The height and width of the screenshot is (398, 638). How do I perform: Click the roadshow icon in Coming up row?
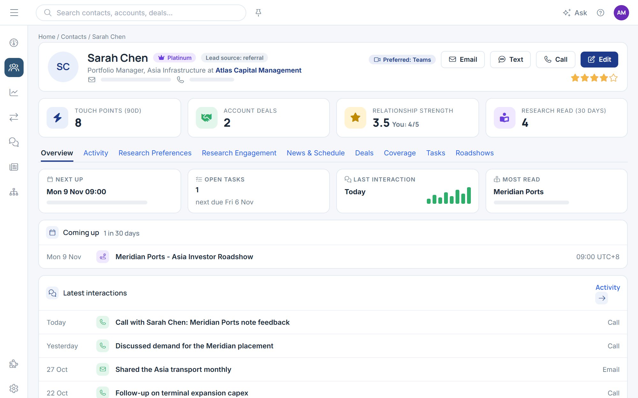[x=103, y=257]
